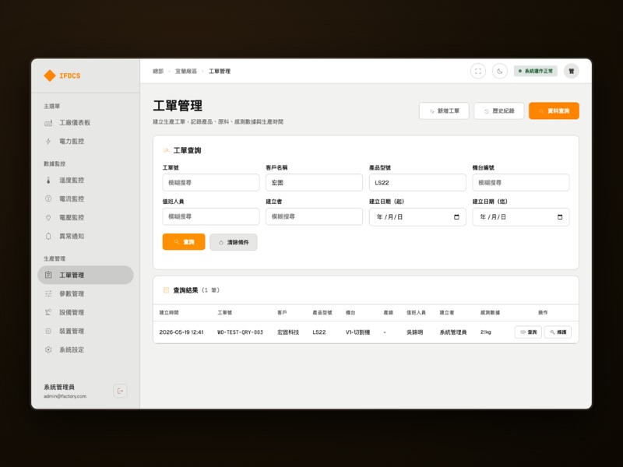
Task: Focus the 建立者 search field
Action: coord(315,217)
